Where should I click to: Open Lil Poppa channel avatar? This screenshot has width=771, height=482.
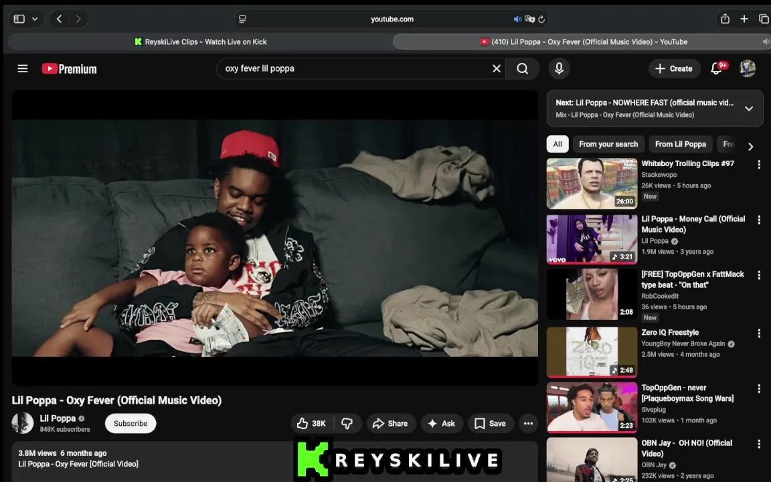[x=22, y=423]
